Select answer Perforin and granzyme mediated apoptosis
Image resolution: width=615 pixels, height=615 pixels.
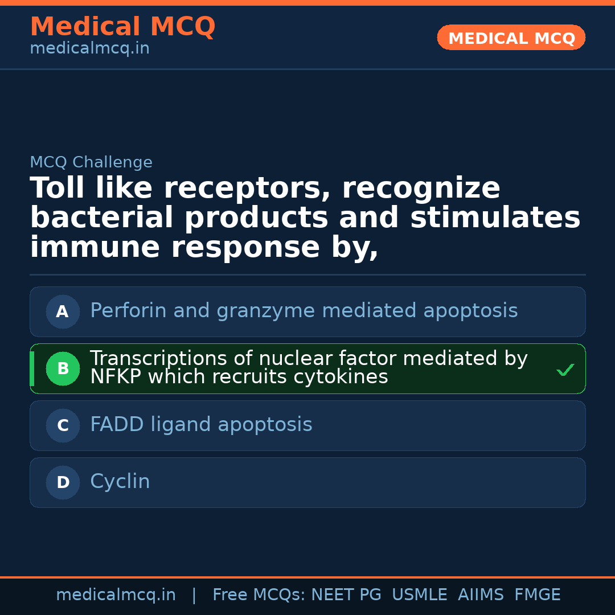[304, 311]
